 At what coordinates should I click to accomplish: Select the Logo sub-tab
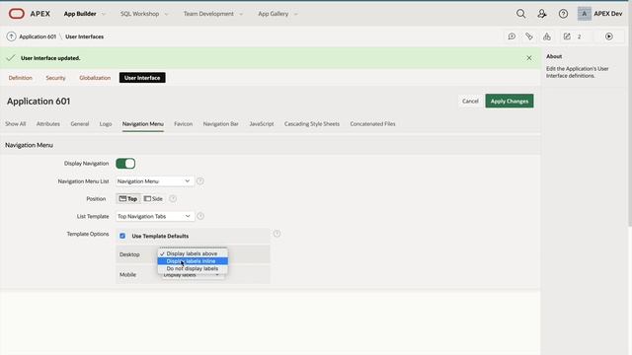point(106,124)
